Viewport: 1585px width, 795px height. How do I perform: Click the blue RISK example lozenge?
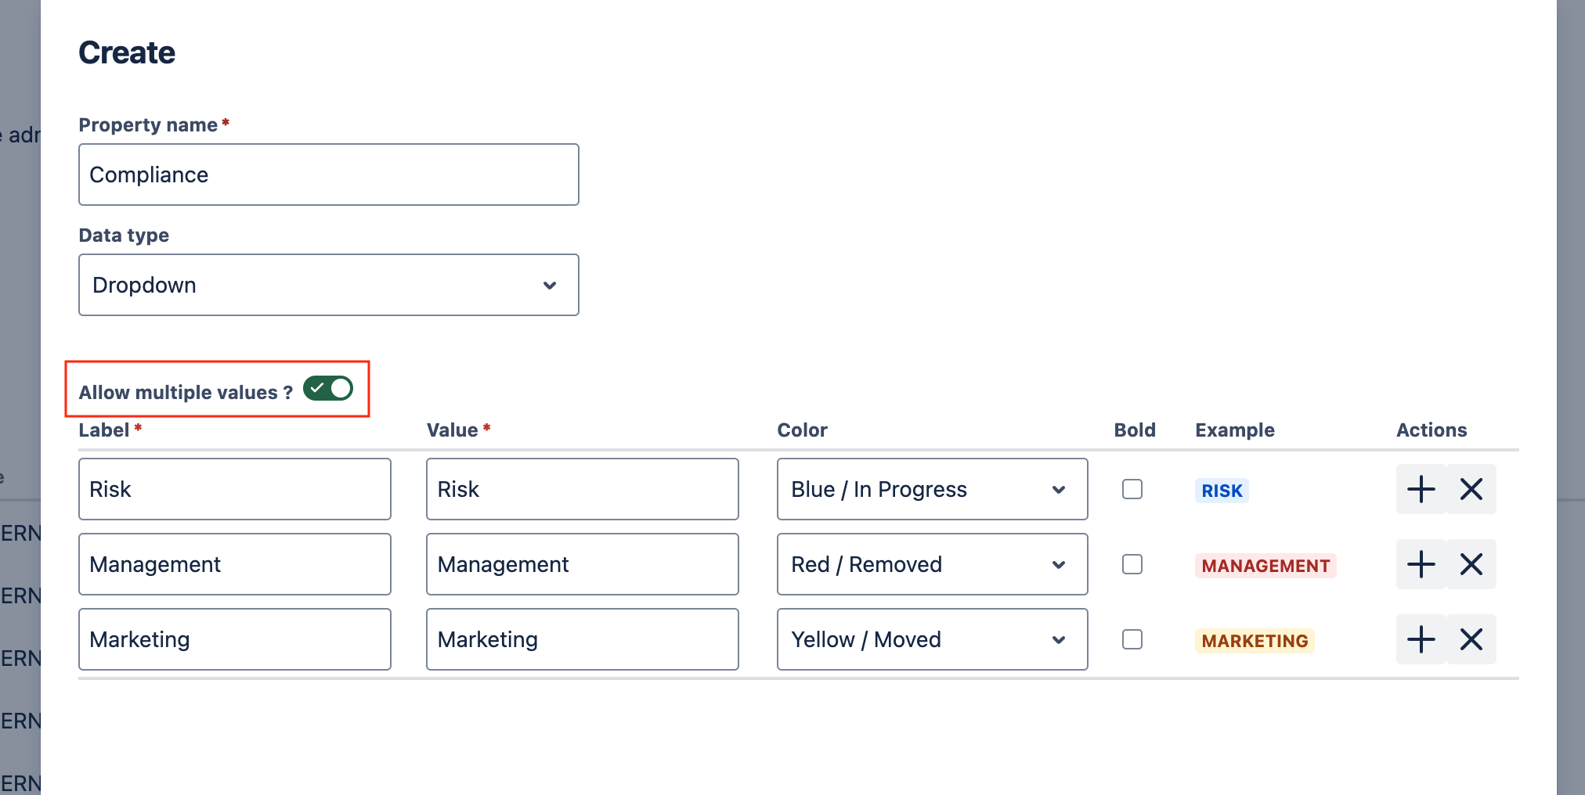(1222, 491)
